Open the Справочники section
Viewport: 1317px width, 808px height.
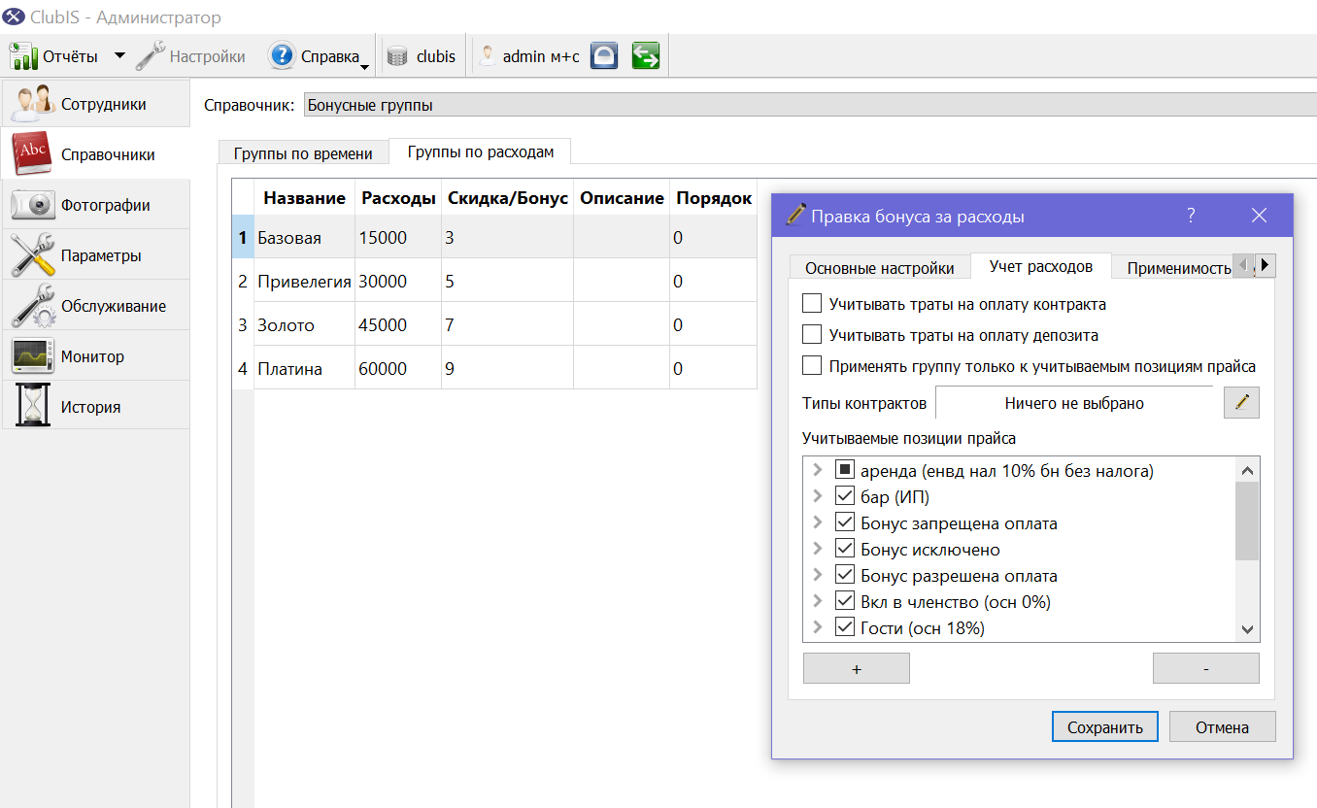pos(95,154)
